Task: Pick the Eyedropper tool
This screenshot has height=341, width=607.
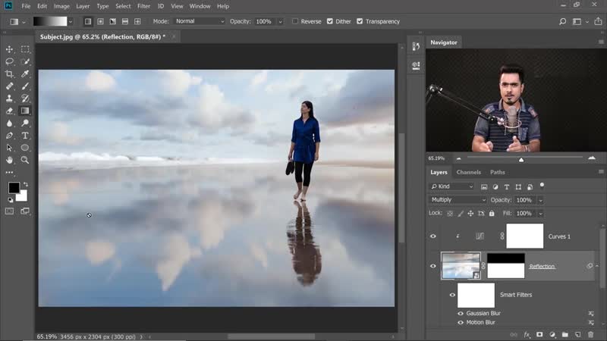Action: (x=25, y=74)
